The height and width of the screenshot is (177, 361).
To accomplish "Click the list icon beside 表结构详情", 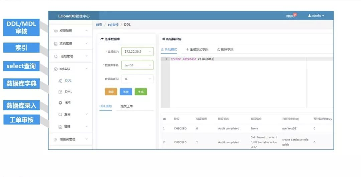I will (x=163, y=39).
